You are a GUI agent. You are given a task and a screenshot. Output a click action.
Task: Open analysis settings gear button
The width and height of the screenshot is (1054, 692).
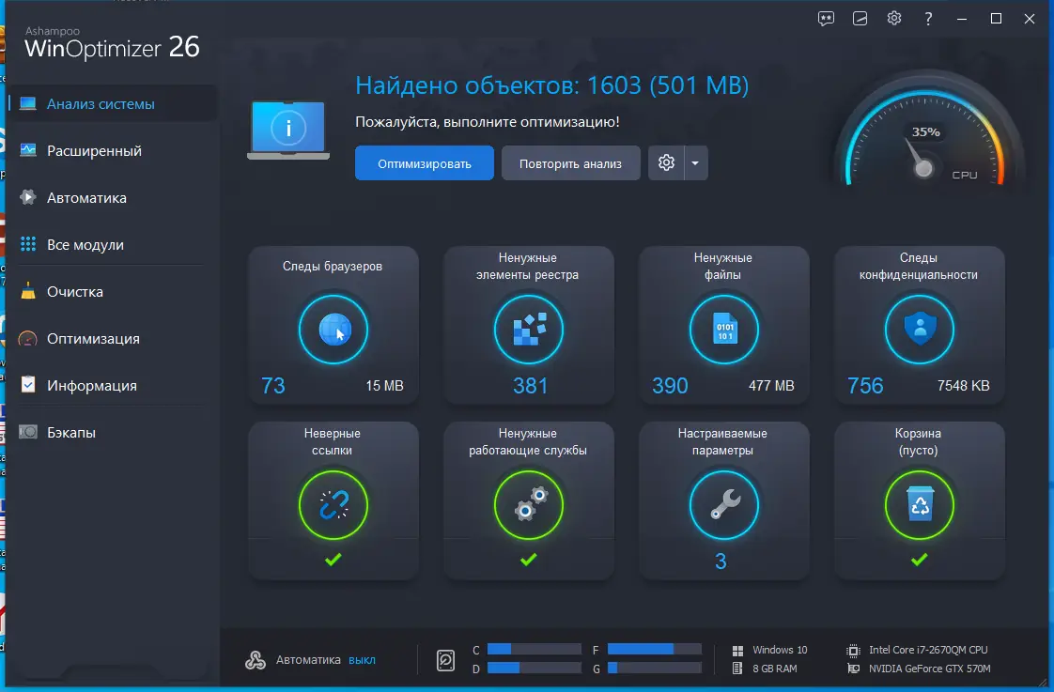666,163
